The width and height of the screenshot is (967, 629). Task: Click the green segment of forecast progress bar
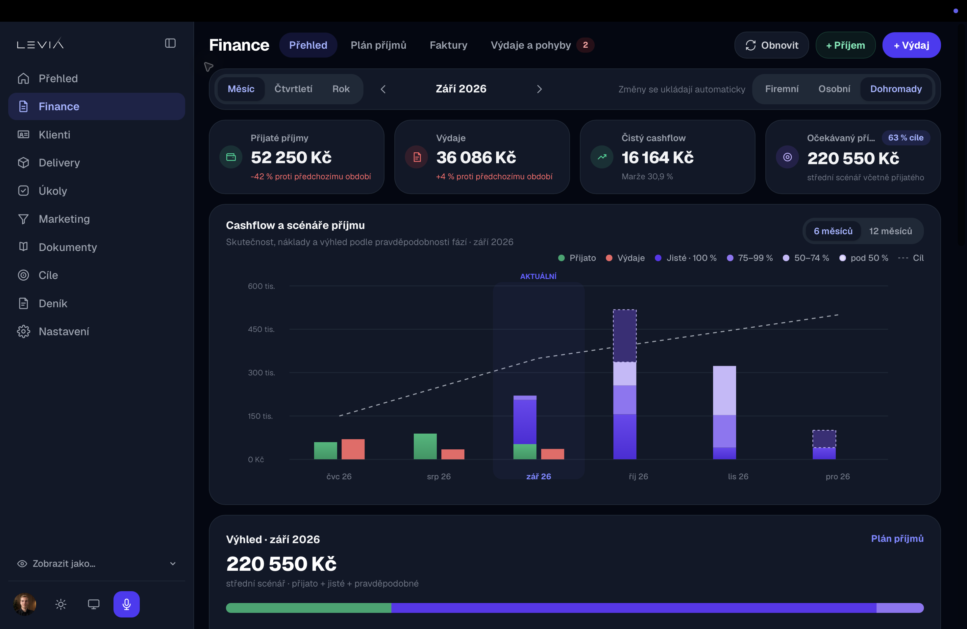click(x=309, y=608)
